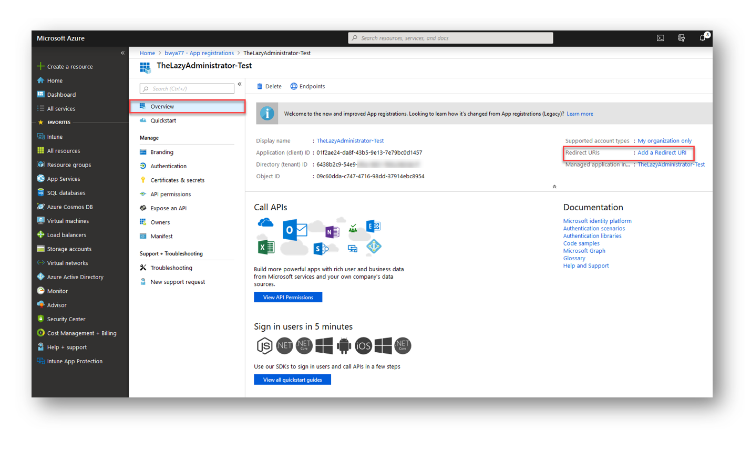Open Authentication scenarios link
This screenshot has width=751, height=450.
click(x=594, y=228)
